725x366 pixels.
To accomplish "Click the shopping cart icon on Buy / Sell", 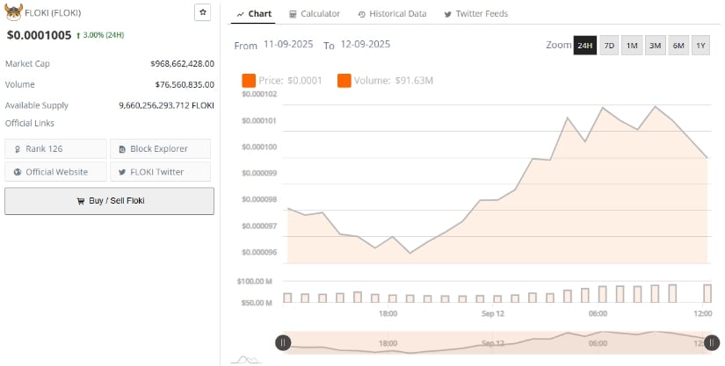I will (x=81, y=201).
